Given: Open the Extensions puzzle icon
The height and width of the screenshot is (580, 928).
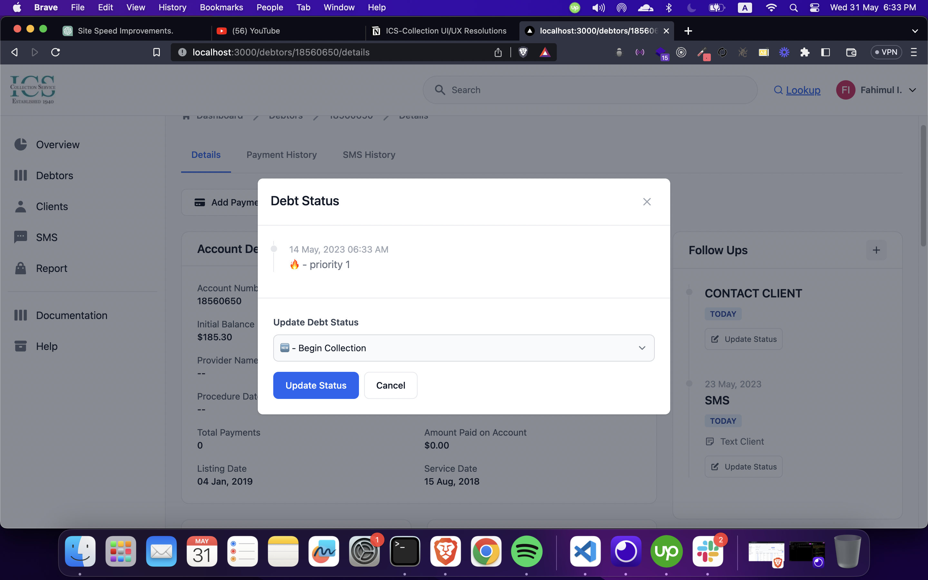Looking at the screenshot, I should click(805, 52).
